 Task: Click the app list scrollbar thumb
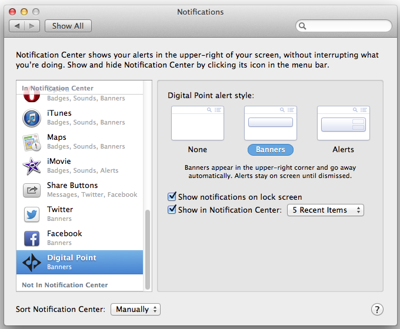point(148,250)
